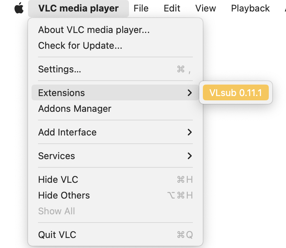
Task: Open VLC Settings
Action: click(59, 69)
